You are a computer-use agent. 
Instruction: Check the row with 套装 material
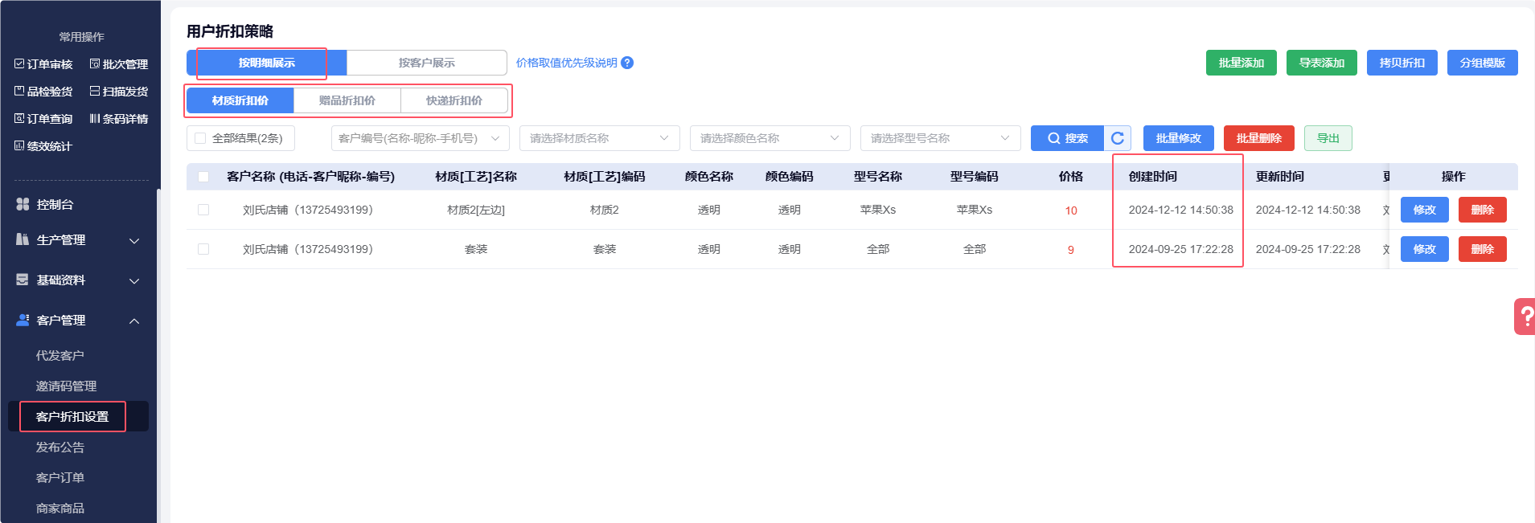pyautogui.click(x=203, y=249)
